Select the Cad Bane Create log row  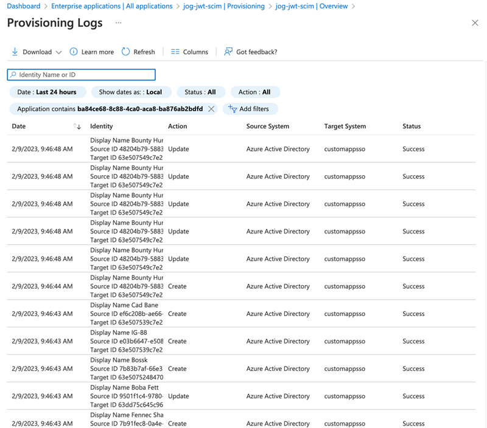pyautogui.click(x=243, y=314)
